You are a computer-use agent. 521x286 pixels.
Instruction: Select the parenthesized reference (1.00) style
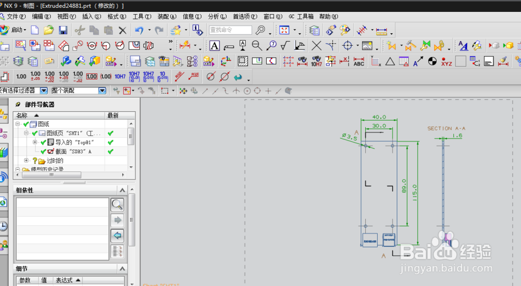tap(106, 76)
